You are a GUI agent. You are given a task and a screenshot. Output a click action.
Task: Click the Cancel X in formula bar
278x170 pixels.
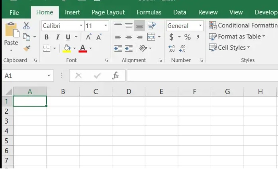[78, 76]
